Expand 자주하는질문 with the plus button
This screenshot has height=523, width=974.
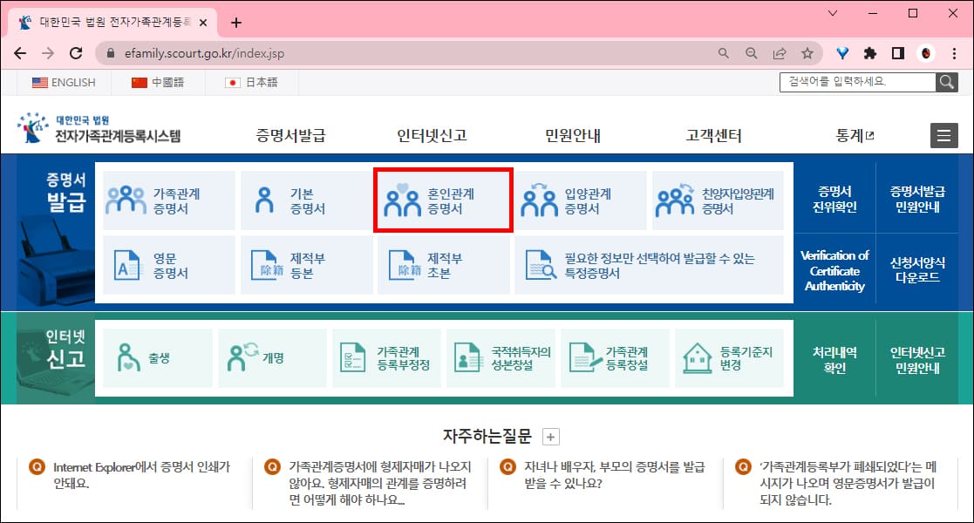549,436
